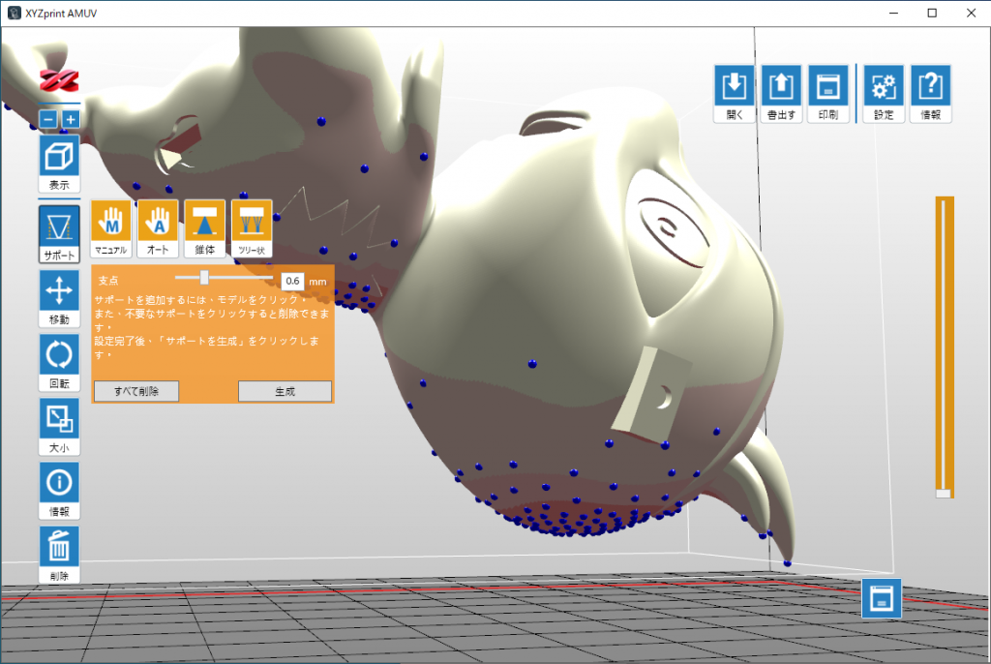Open 設定 (settings) gear icon
The width and height of the screenshot is (991, 664).
[884, 94]
